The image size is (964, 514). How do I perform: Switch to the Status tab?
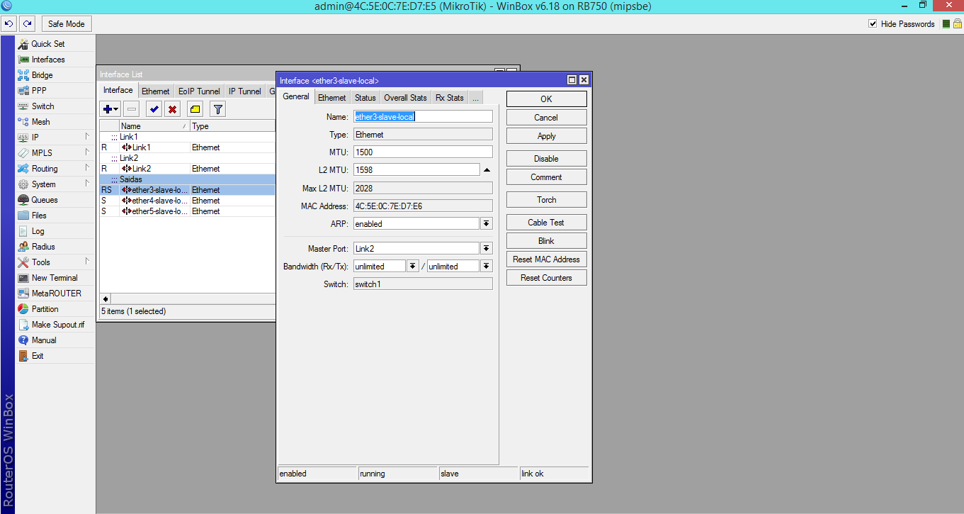(x=365, y=98)
